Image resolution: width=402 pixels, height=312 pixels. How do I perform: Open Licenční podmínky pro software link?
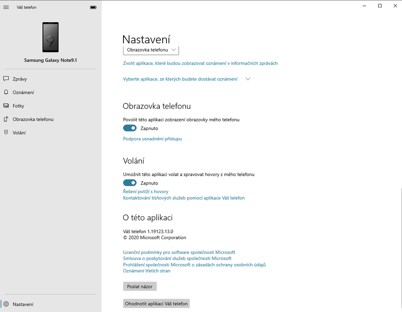click(179, 252)
